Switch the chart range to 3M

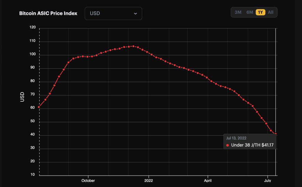coord(238,12)
